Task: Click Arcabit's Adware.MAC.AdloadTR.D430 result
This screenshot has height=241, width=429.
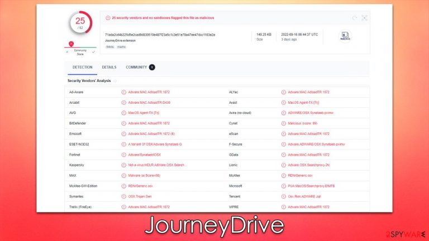Action: [x=149, y=103]
